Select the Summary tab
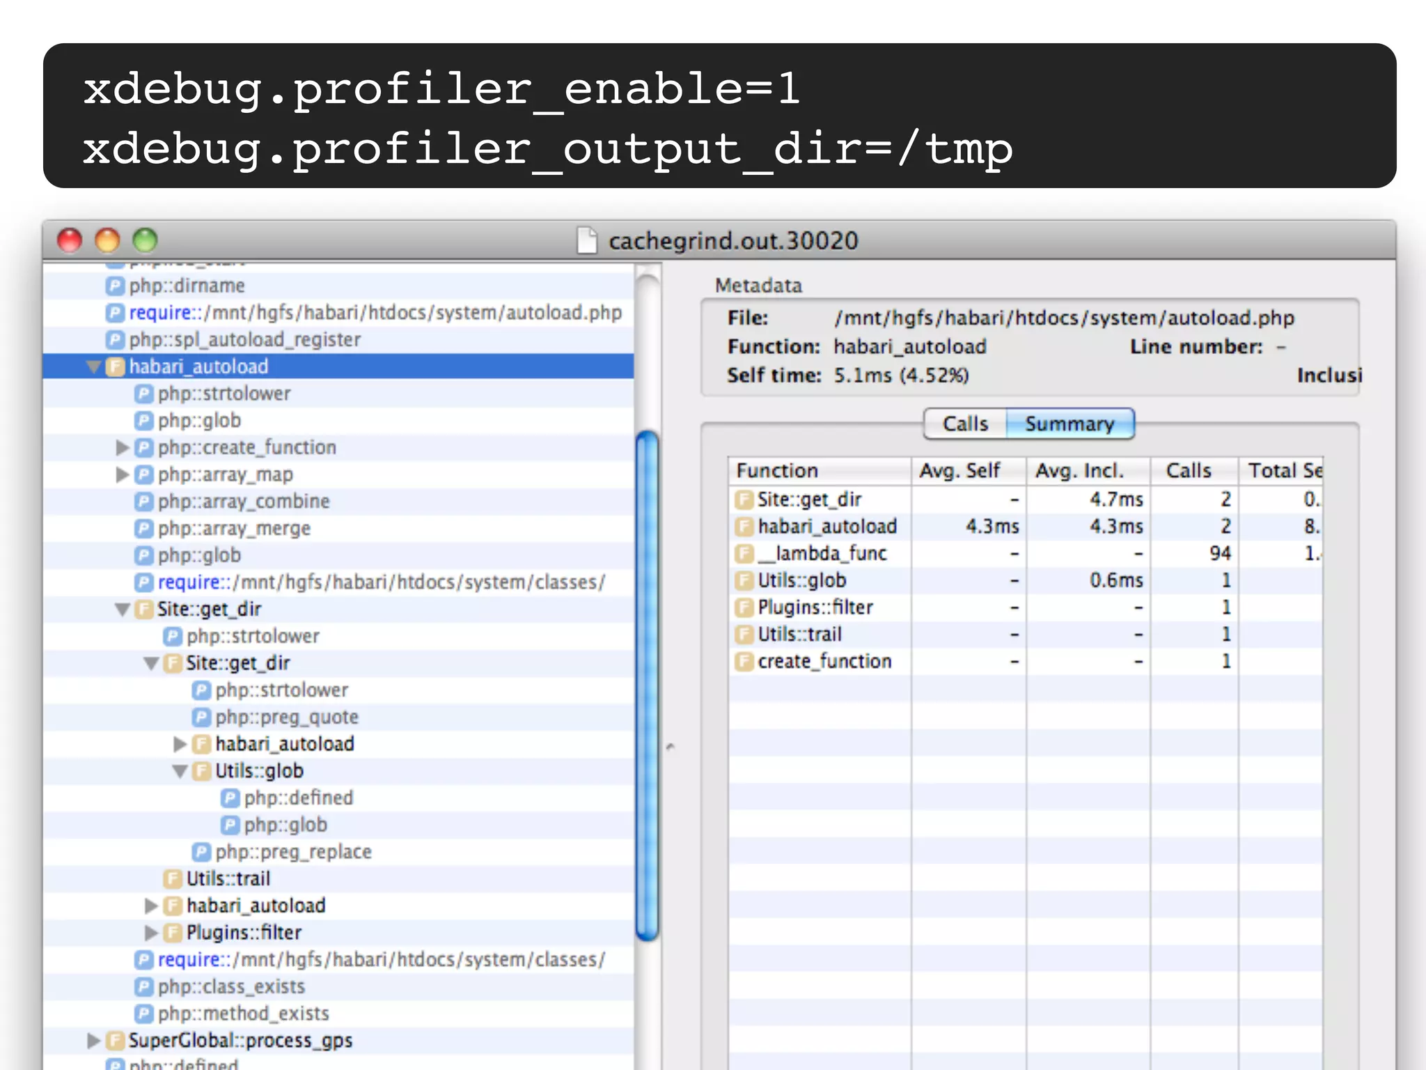 [1069, 424]
